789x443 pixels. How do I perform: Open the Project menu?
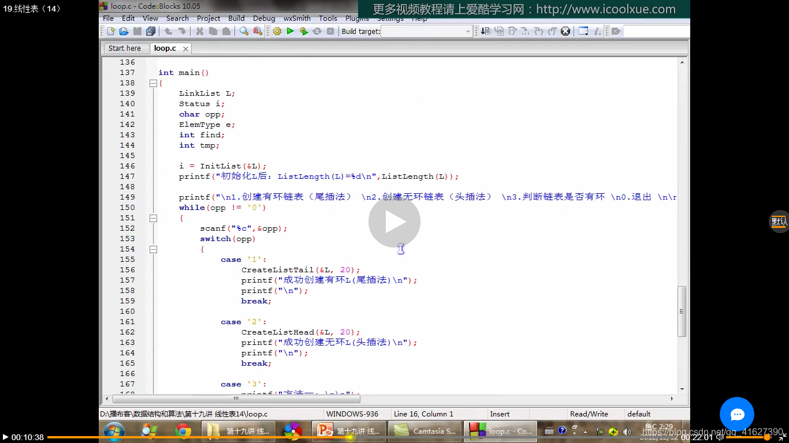209,18
